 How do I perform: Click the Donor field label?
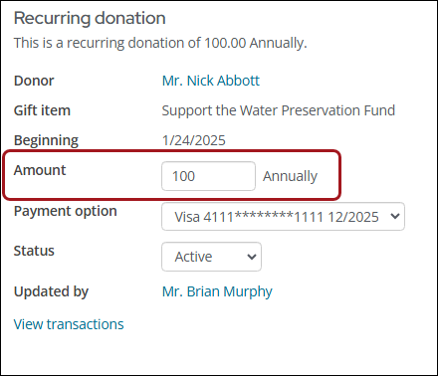tap(34, 81)
